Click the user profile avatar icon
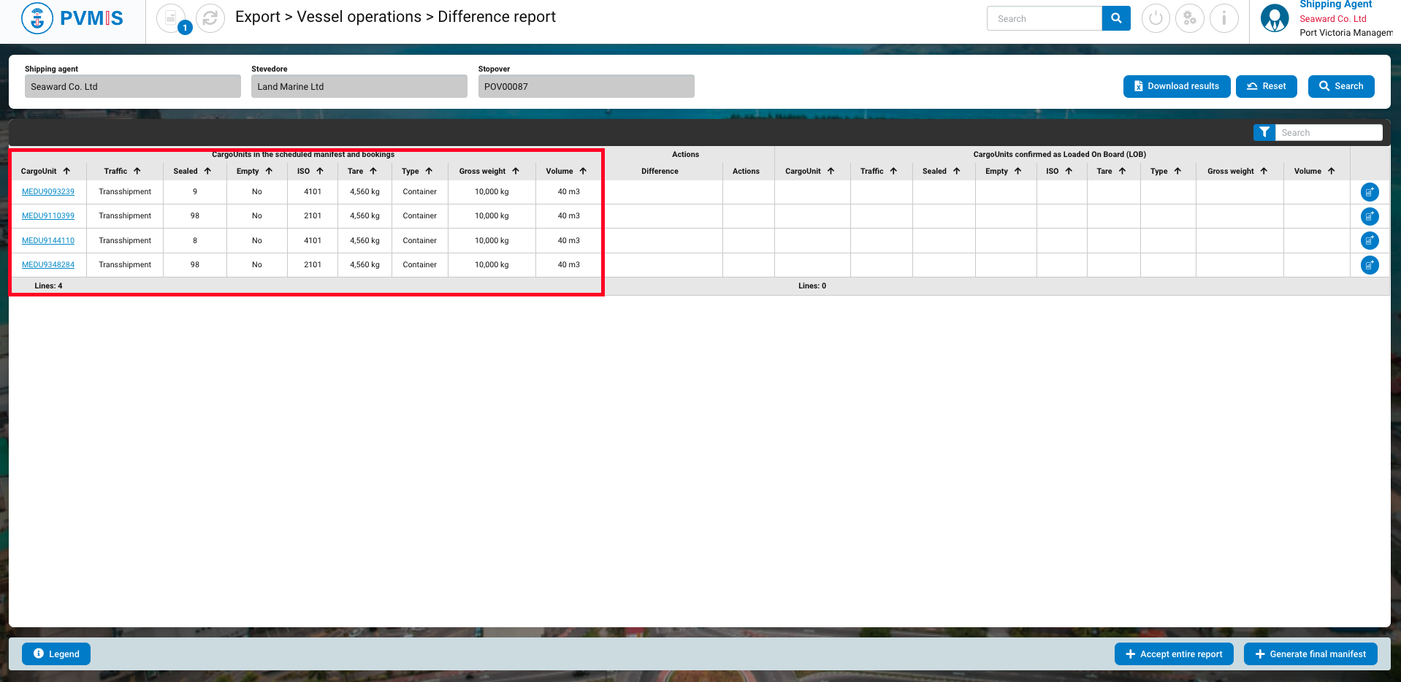 tap(1275, 18)
